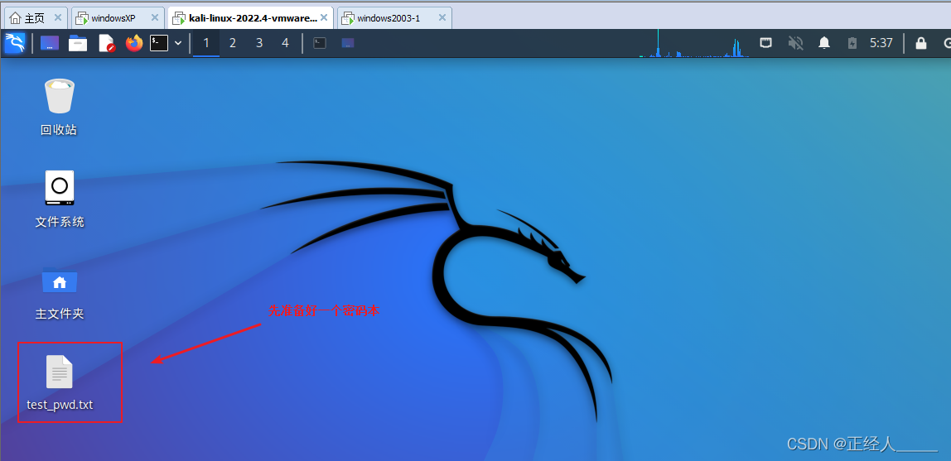Click the lock screen icon
Image resolution: width=951 pixels, height=461 pixels.
pyautogui.click(x=920, y=43)
